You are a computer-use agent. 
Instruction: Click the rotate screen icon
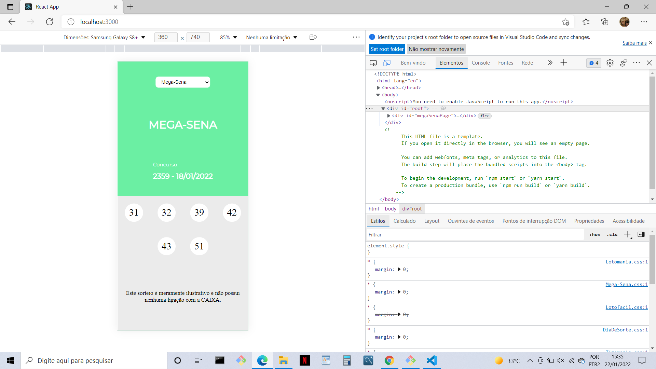(313, 37)
